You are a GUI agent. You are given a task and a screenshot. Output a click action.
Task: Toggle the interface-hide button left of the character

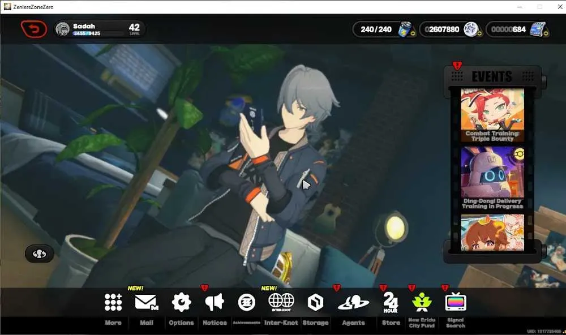(40, 254)
